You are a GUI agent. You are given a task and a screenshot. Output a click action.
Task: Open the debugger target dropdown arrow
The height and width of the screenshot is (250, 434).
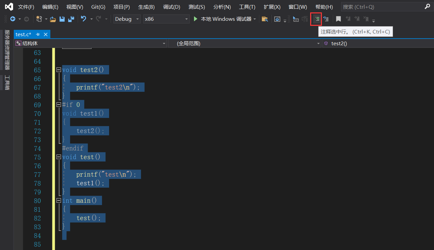click(x=255, y=19)
